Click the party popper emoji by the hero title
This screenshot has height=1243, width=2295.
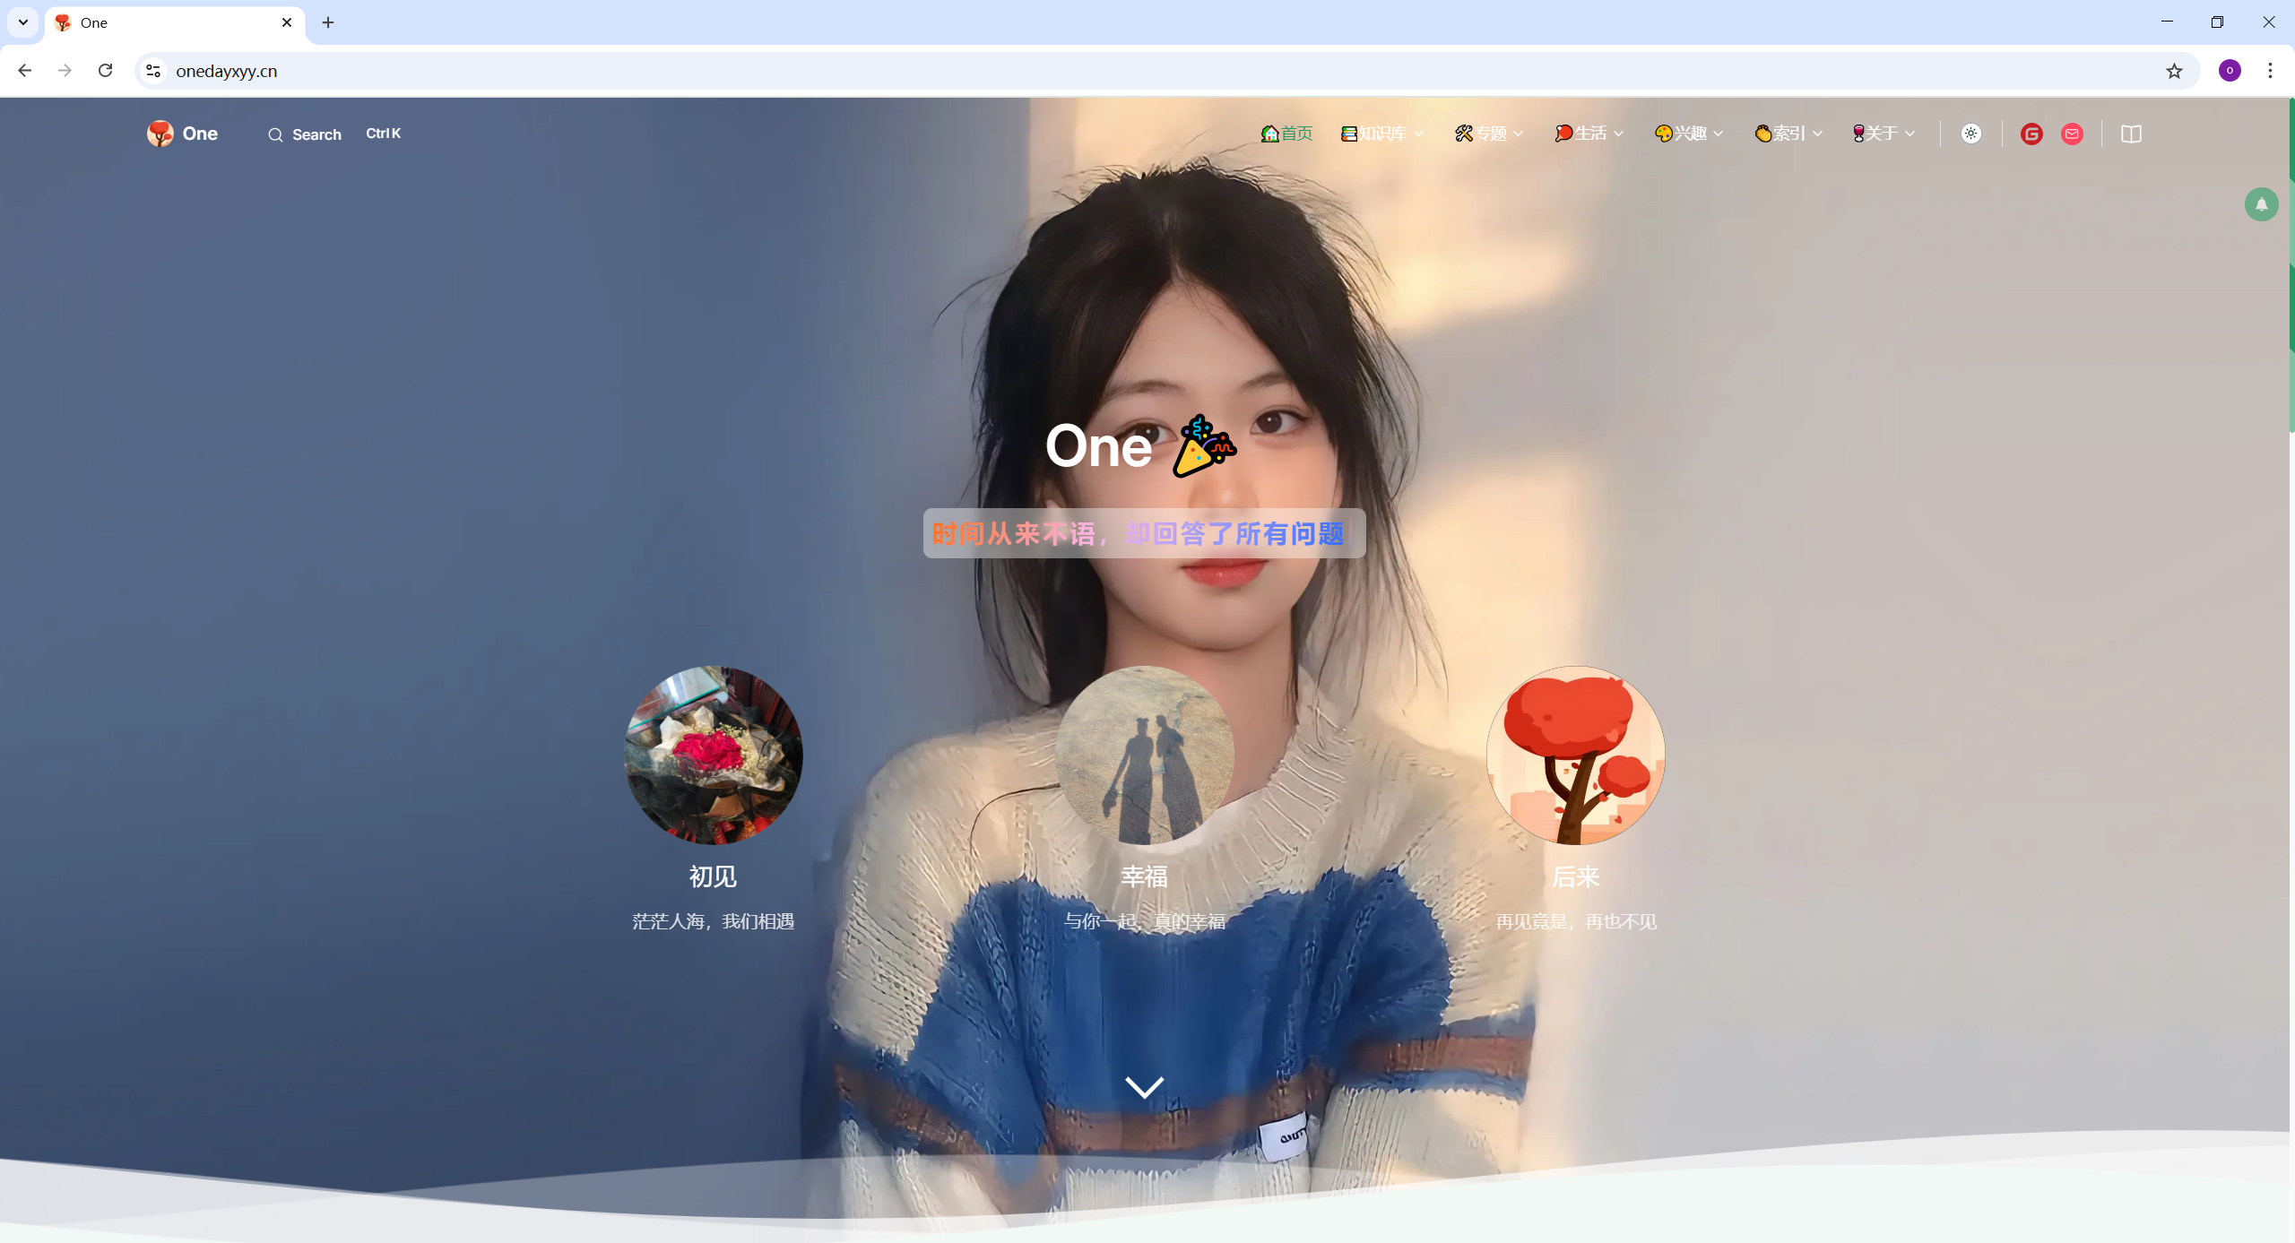coord(1204,445)
